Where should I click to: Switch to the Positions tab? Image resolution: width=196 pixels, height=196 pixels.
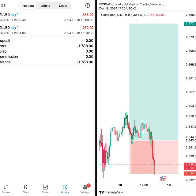(28, 6)
